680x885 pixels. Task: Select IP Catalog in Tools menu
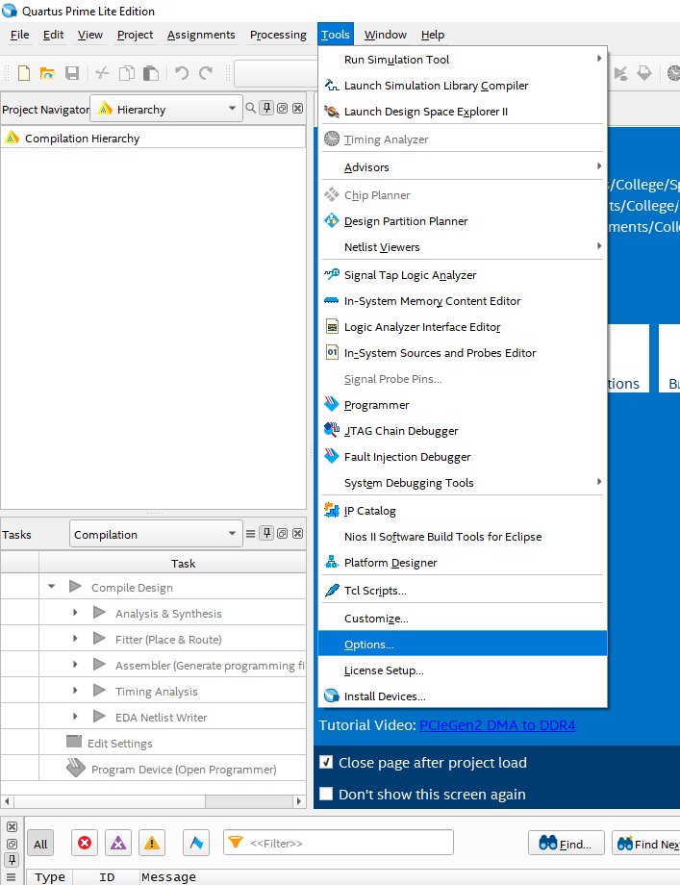pyautogui.click(x=463, y=510)
